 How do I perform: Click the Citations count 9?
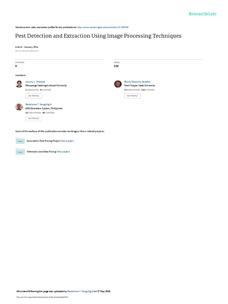16,66
